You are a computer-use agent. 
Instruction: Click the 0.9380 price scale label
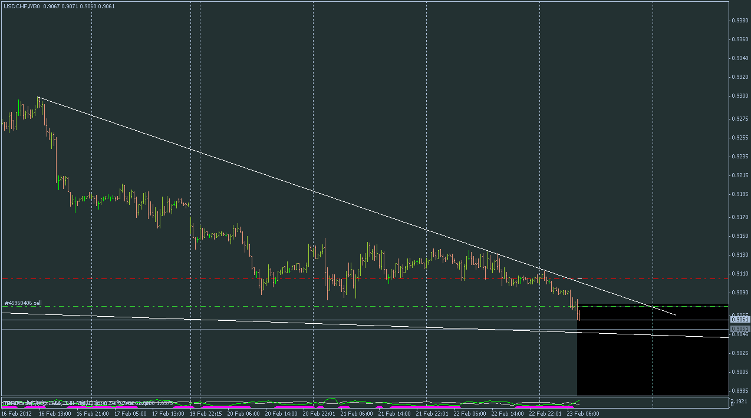coord(741,21)
